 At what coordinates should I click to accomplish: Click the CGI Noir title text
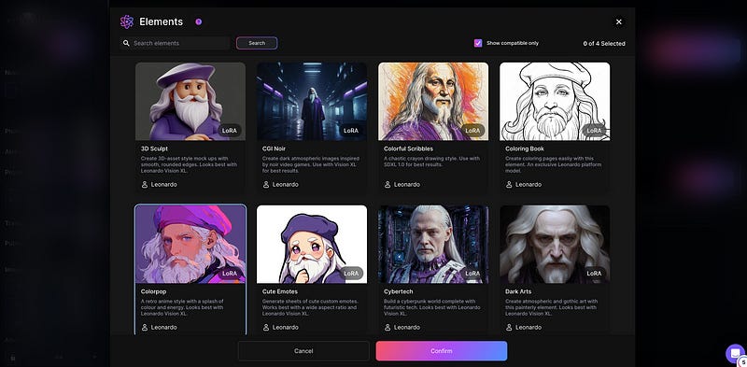coord(275,148)
